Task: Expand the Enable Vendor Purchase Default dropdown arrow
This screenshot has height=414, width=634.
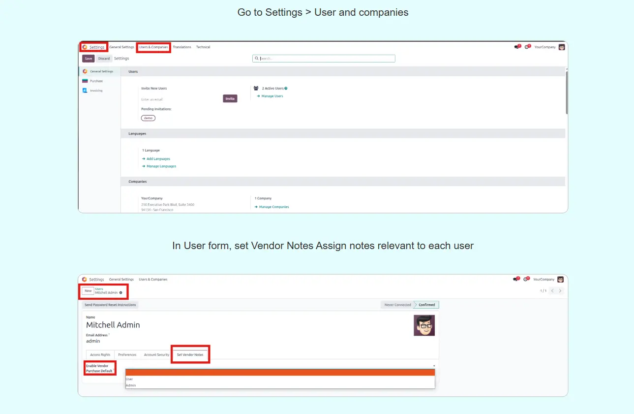Action: point(434,366)
